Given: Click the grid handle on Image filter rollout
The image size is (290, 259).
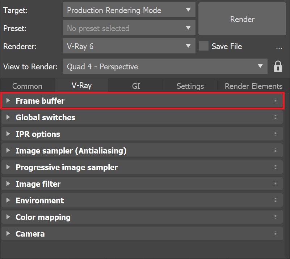Looking at the screenshot, I should click(x=275, y=184).
